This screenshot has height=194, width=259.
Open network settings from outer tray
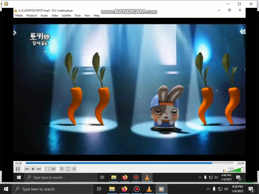pos(220,189)
